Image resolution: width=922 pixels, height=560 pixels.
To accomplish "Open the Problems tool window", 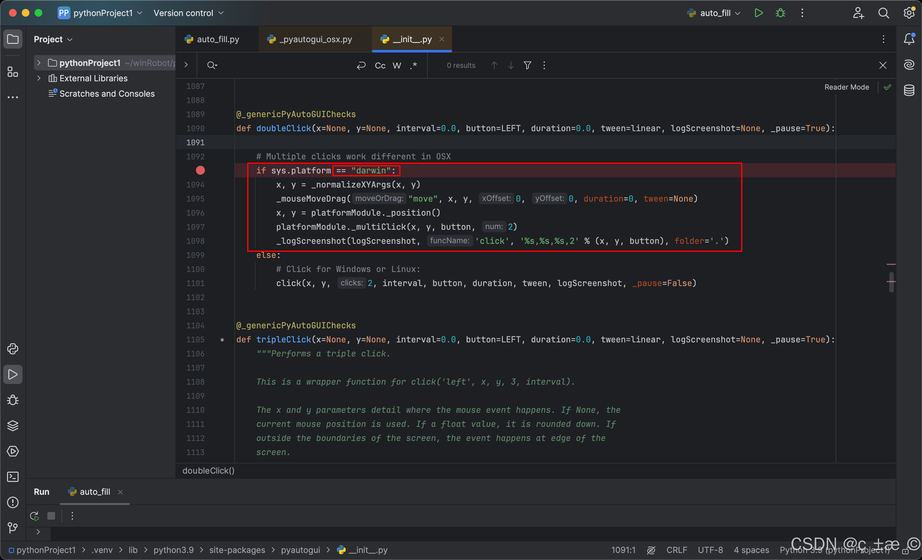I will coord(13,503).
